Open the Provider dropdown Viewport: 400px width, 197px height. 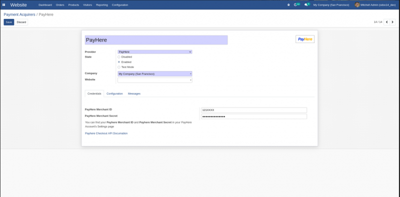(x=155, y=52)
